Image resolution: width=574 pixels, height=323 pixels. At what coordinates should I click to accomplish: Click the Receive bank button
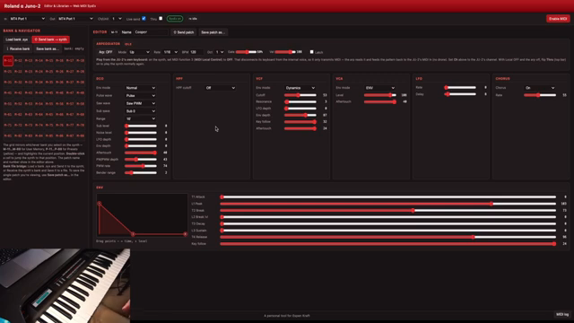[x=18, y=48]
